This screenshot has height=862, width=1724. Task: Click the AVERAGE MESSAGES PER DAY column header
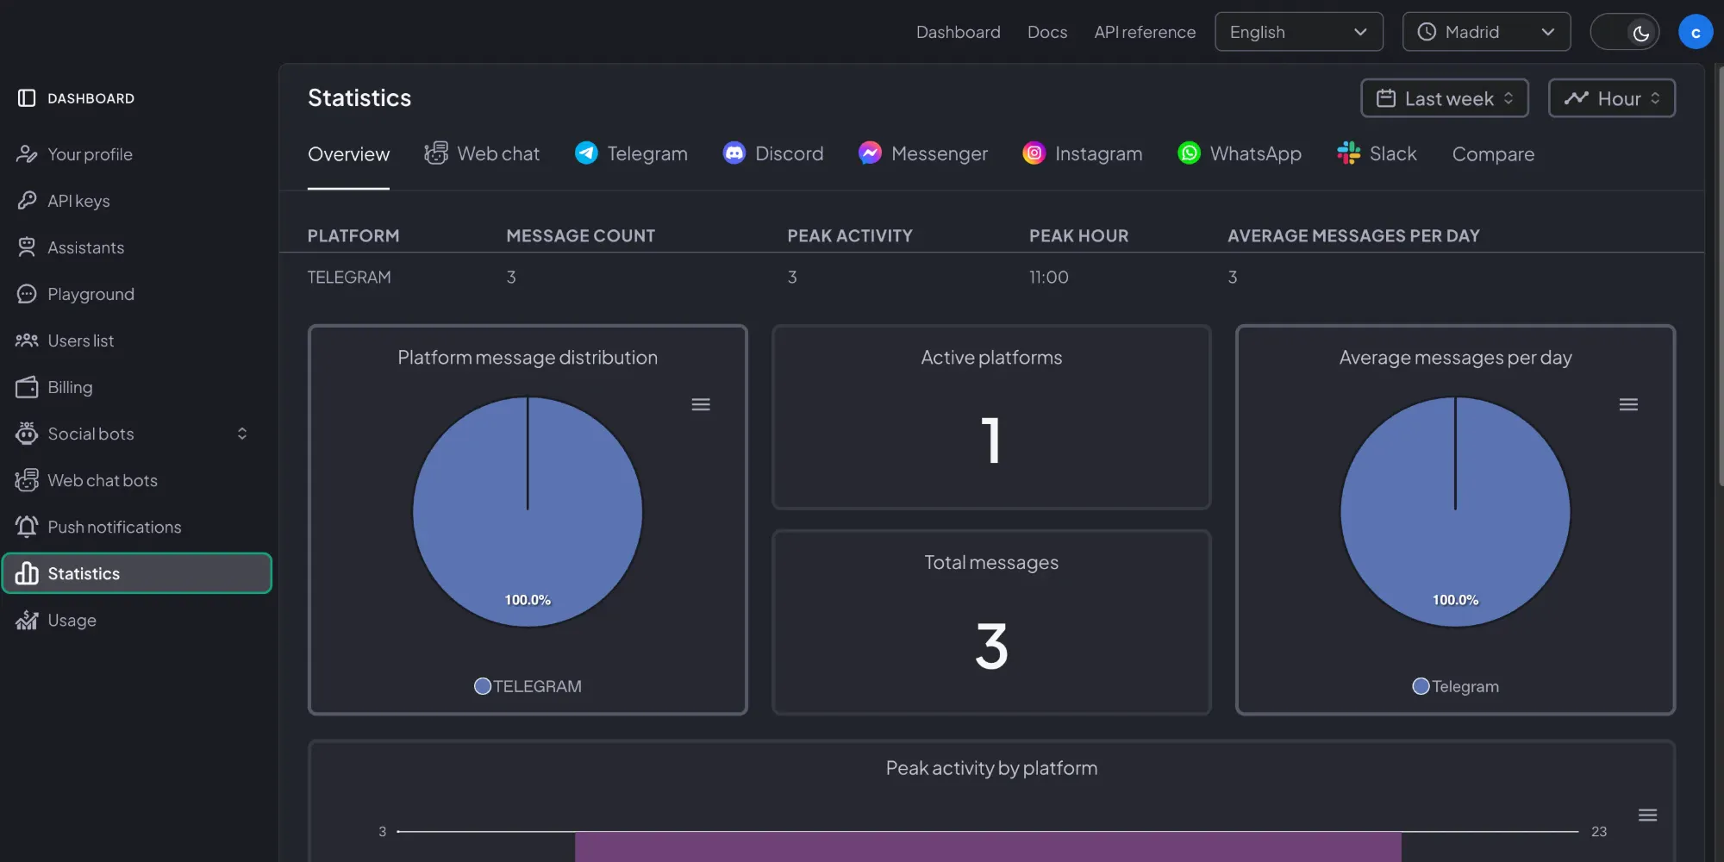pyautogui.click(x=1353, y=235)
